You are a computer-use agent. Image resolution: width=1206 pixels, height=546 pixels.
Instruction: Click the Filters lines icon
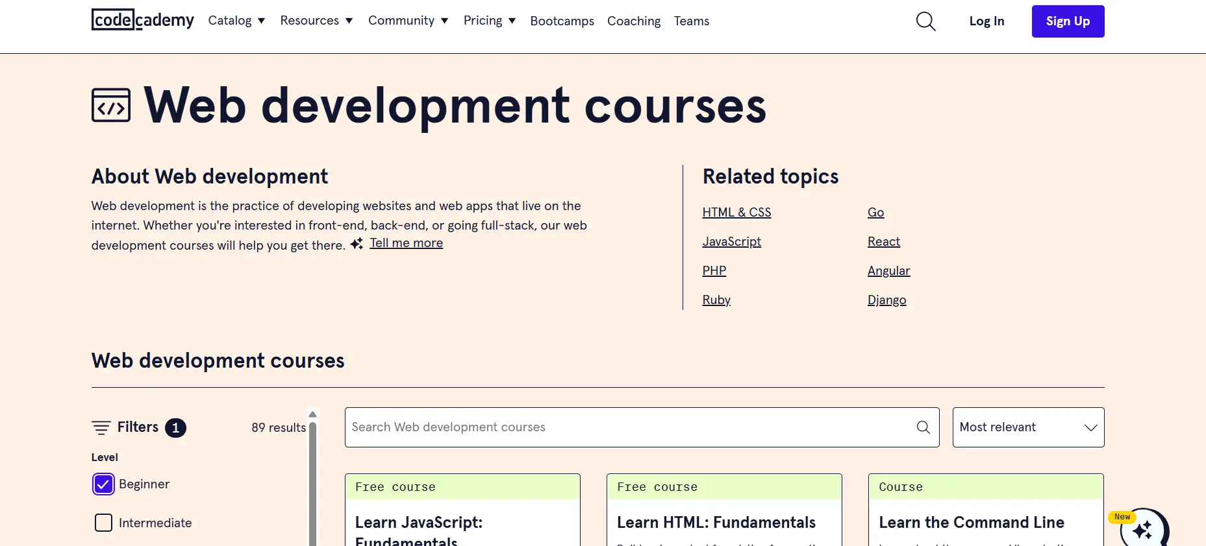[101, 427]
